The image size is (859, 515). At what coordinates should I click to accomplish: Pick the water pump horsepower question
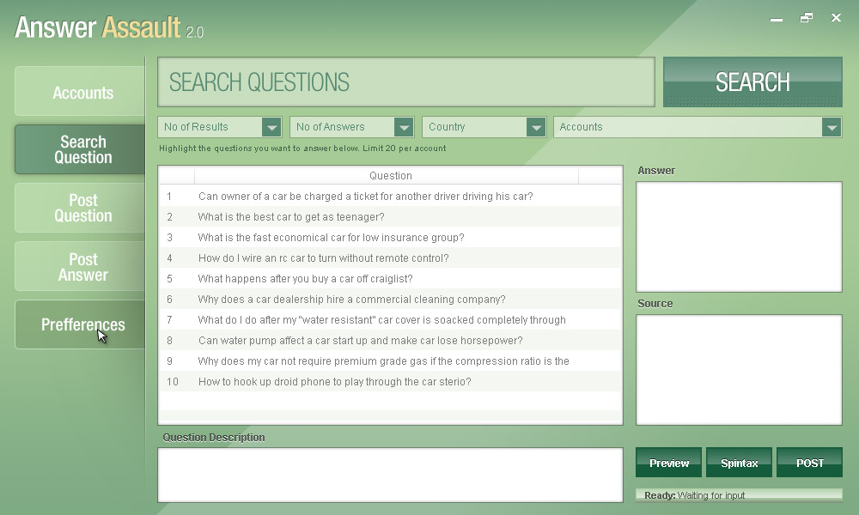tap(390, 341)
